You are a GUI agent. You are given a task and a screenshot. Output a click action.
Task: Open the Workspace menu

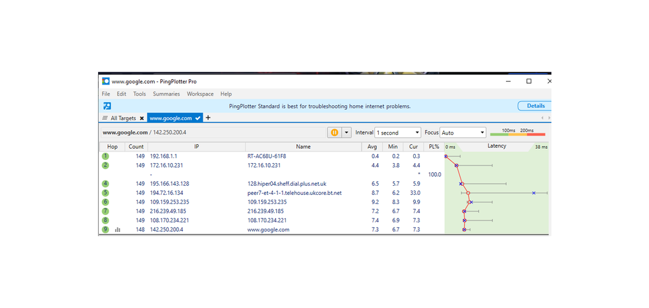200,94
